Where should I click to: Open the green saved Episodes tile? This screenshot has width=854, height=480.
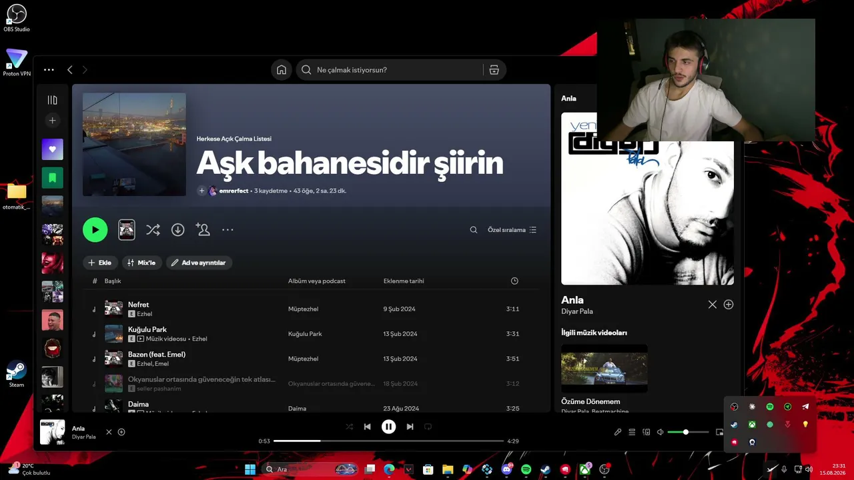tap(52, 177)
